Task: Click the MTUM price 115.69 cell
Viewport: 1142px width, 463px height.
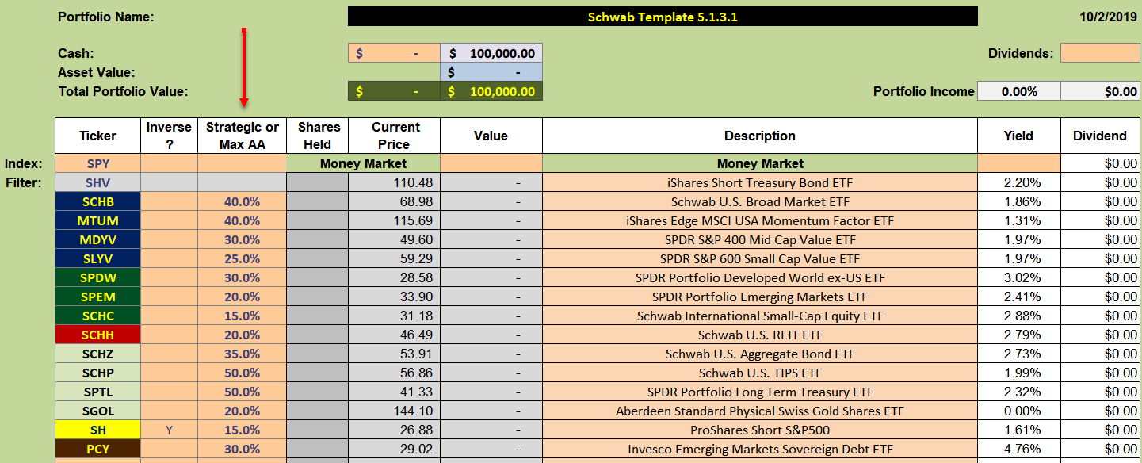Action: (394, 220)
